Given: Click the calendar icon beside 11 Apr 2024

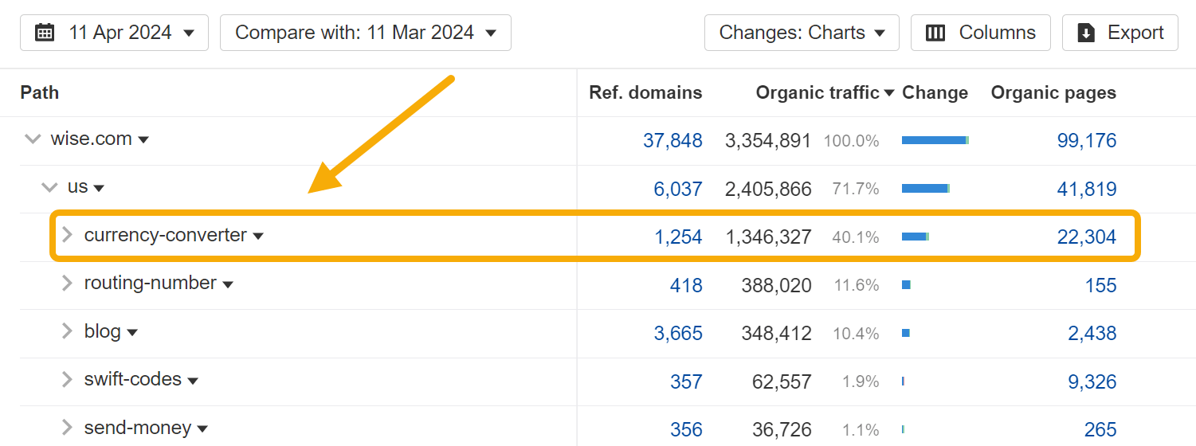Looking at the screenshot, I should point(45,33).
